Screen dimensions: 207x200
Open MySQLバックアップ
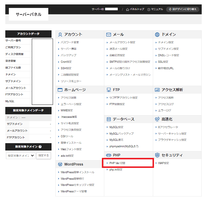121,134
